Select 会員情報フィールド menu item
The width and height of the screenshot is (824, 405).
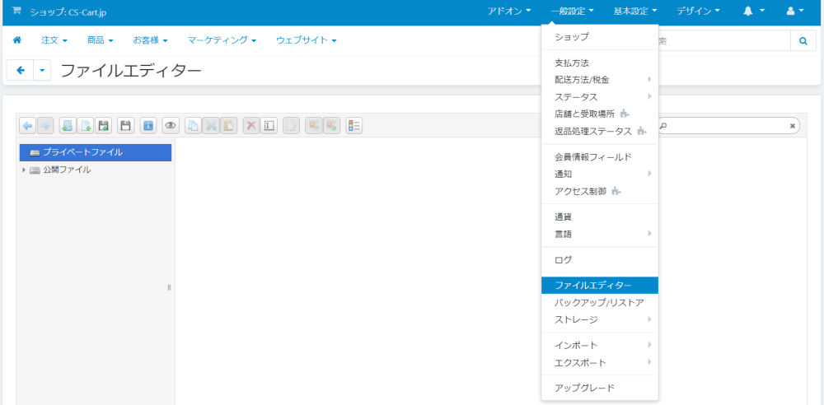(x=600, y=156)
